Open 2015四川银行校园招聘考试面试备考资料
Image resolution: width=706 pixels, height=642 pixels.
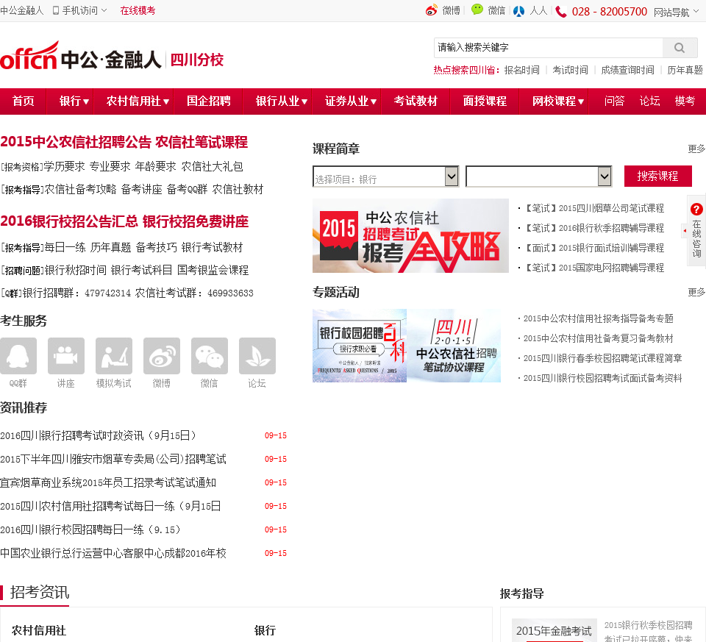click(602, 378)
